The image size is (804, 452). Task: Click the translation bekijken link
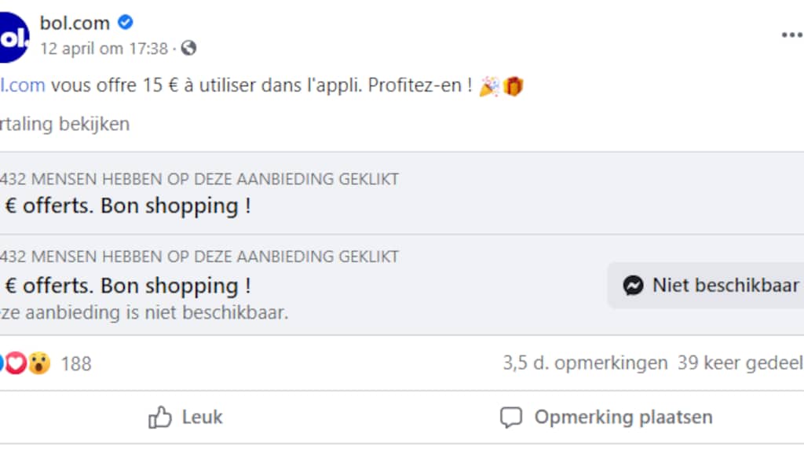[64, 124]
